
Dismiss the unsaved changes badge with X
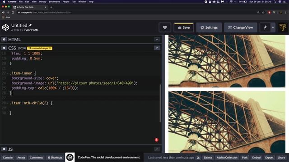50,48
